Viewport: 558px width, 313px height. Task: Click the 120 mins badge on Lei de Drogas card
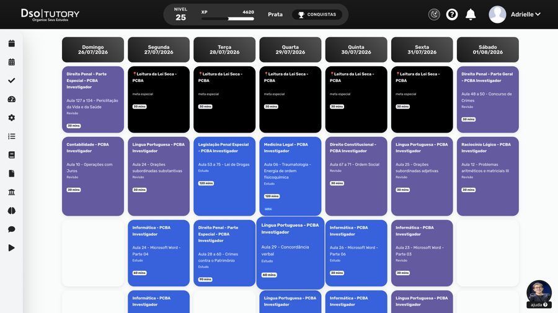206,183
